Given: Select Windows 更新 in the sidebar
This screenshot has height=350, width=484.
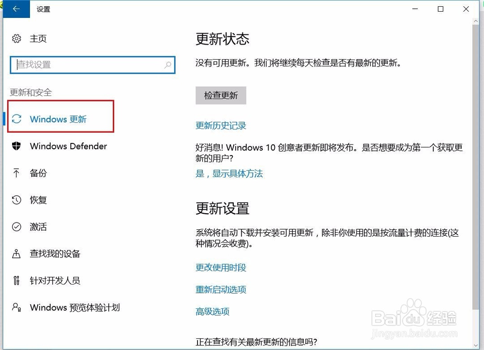Looking at the screenshot, I should pyautogui.click(x=59, y=119).
